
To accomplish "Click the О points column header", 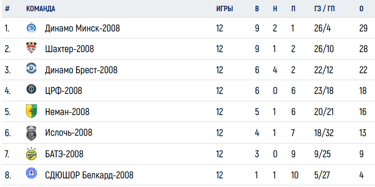I will tap(361, 9).
